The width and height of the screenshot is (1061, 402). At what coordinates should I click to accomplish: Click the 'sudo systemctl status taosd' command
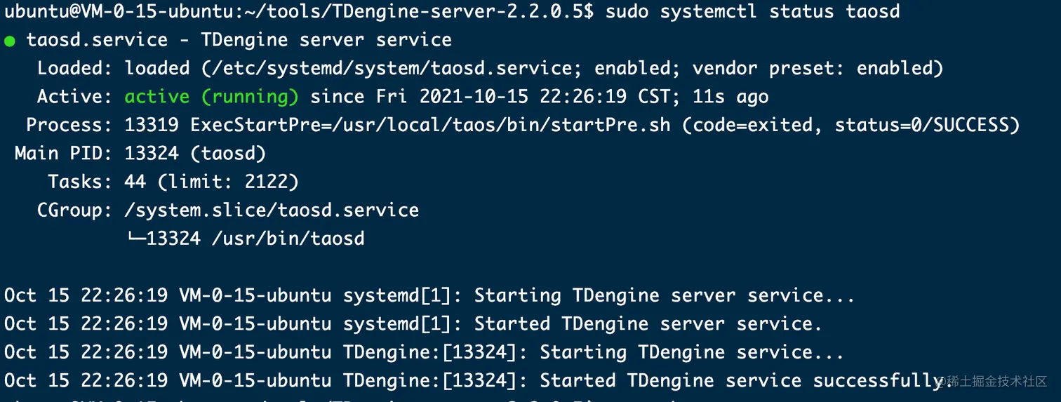[752, 11]
